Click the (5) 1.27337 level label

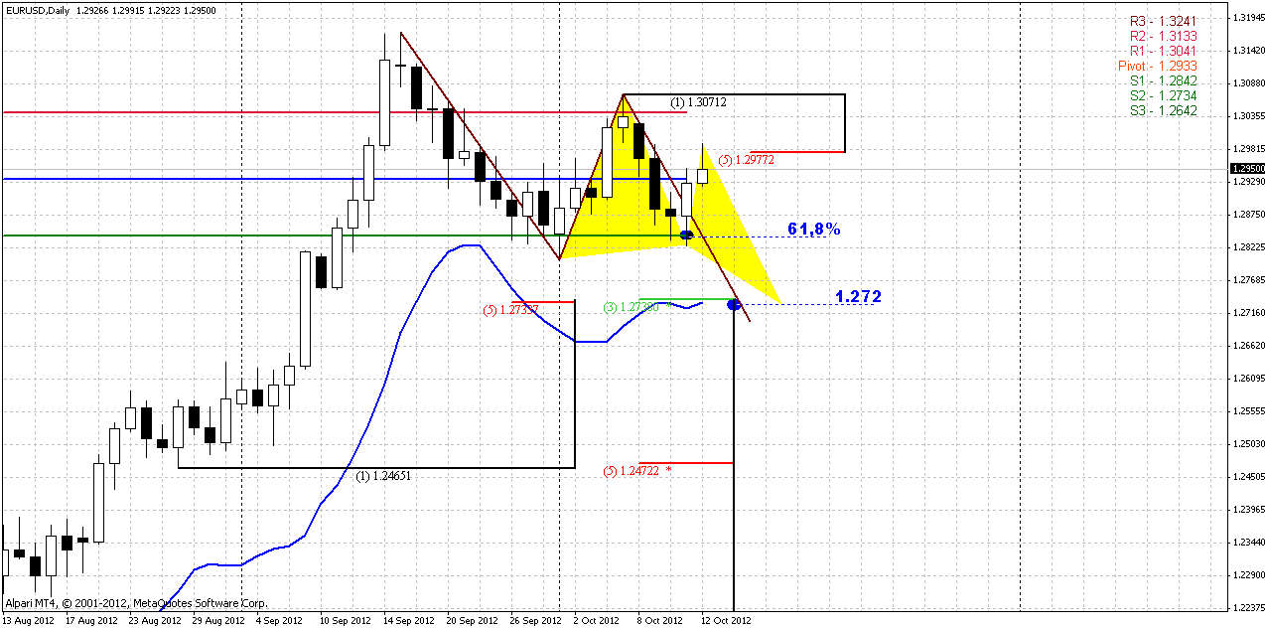[510, 310]
